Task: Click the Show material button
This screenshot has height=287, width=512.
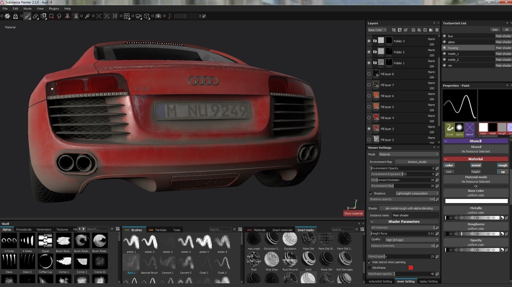Action: [353, 213]
